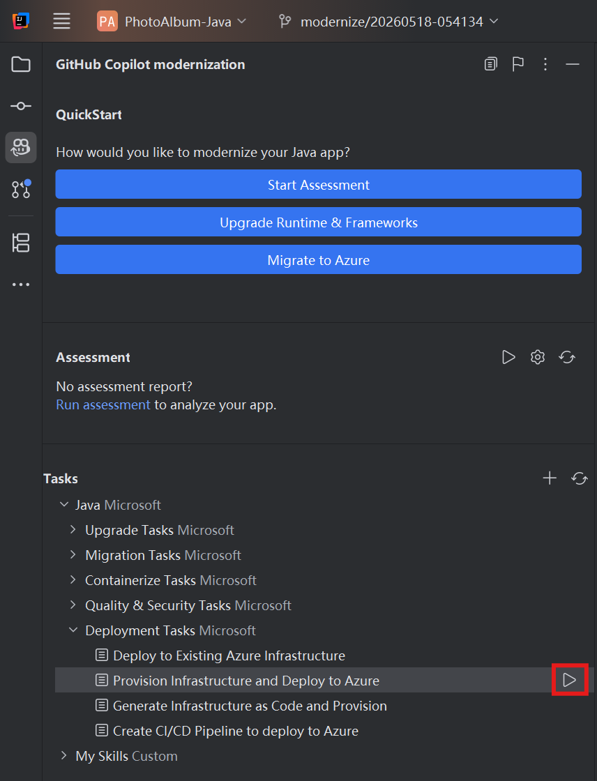Click the PA project badge icon
The height and width of the screenshot is (781, 597).
(107, 22)
